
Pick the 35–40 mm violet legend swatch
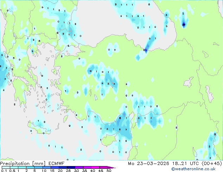point(87,167)
